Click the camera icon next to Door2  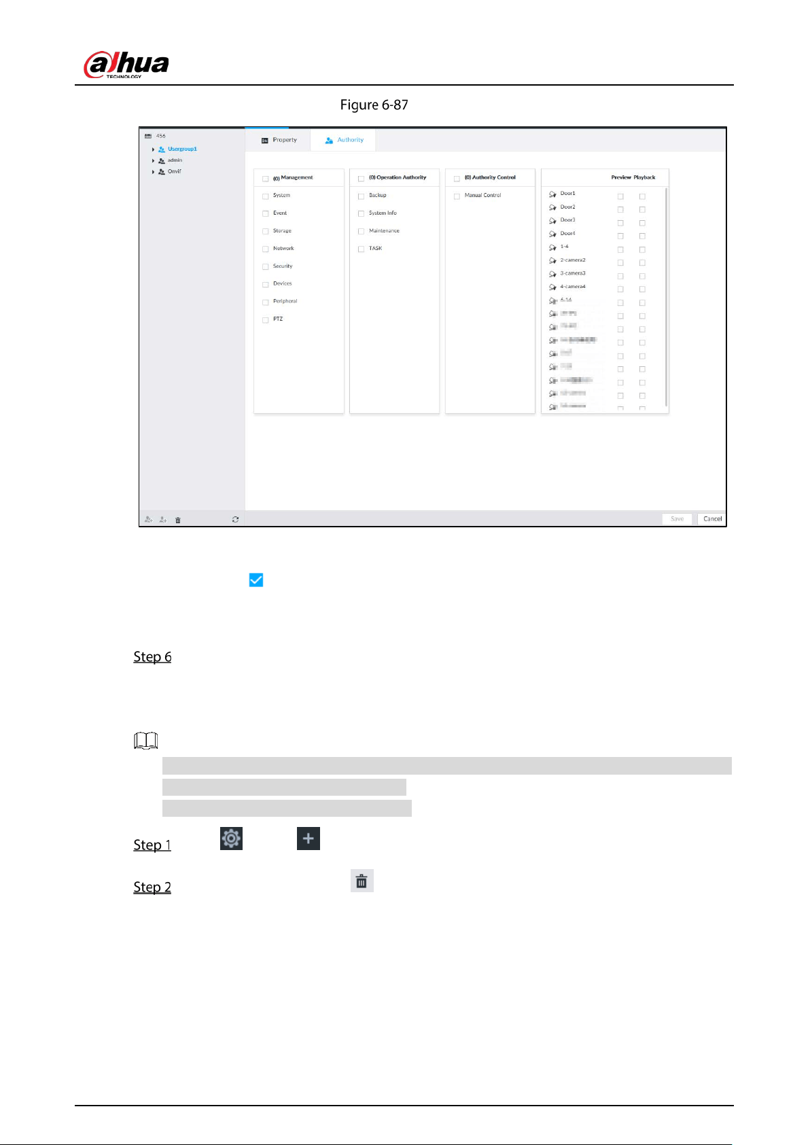tap(553, 207)
